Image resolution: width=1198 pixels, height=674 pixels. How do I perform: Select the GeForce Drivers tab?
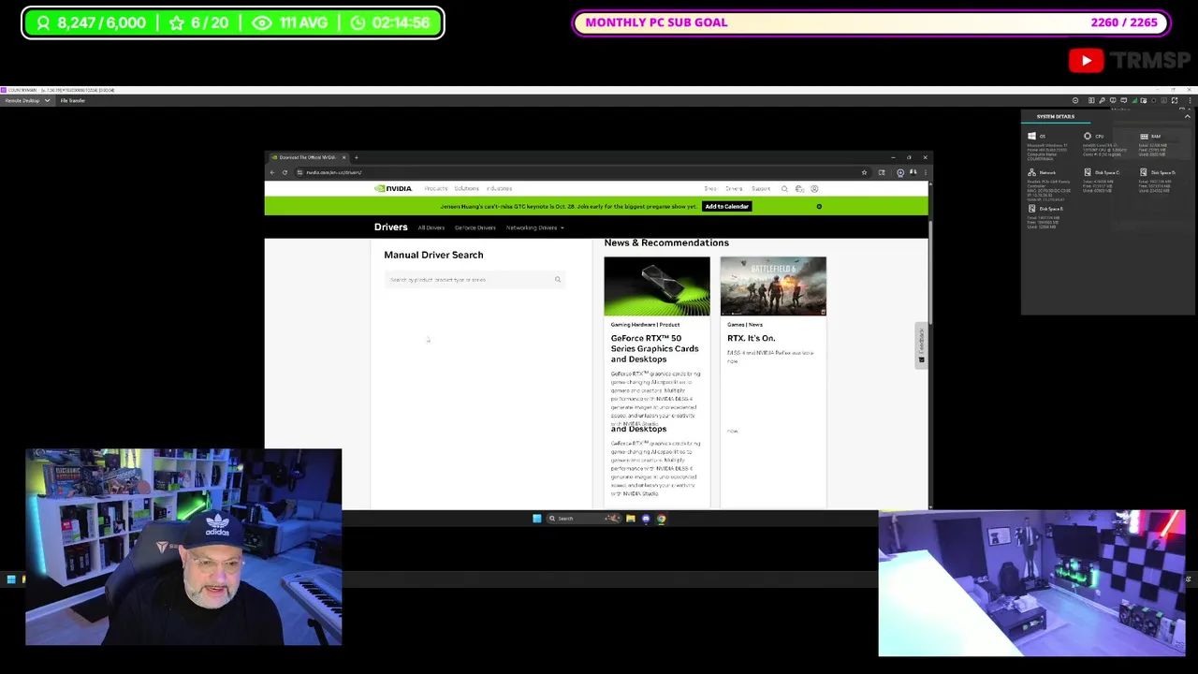[x=475, y=227]
